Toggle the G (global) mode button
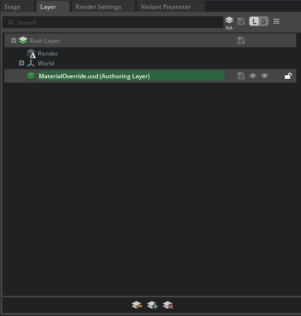The height and width of the screenshot is (316, 301). click(264, 21)
